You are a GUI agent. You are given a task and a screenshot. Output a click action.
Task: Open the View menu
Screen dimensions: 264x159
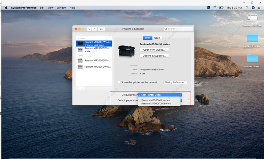50,8
